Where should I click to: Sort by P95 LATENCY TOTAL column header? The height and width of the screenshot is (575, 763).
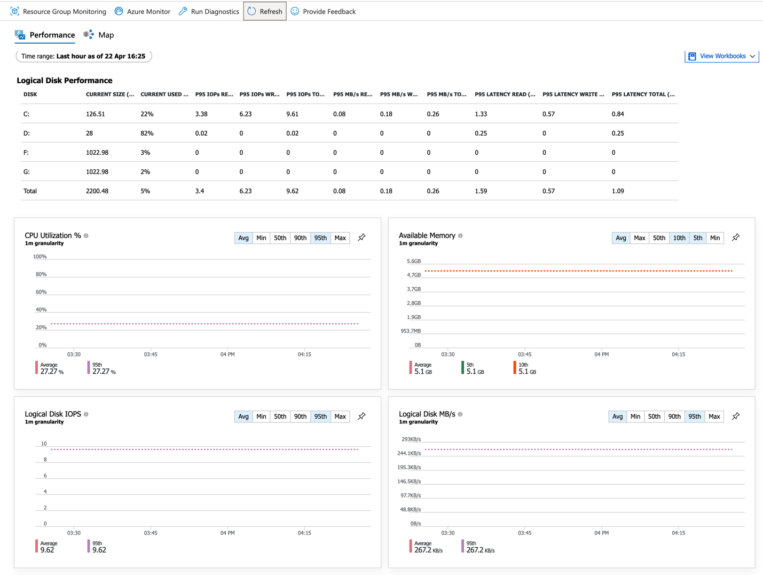click(x=643, y=94)
